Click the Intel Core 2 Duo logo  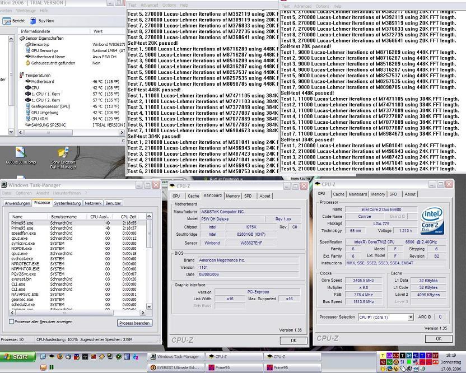tap(432, 220)
